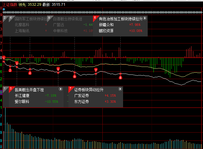This screenshot has width=203, height=149.
Task: Open headline 证券板块异动拉升
Action: tap(89, 90)
